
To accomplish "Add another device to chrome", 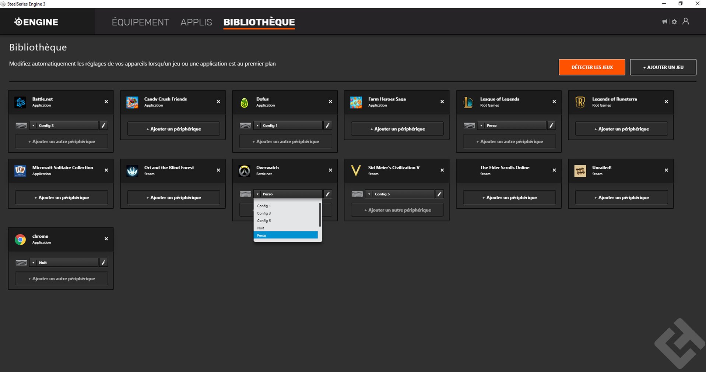I will tap(62, 279).
